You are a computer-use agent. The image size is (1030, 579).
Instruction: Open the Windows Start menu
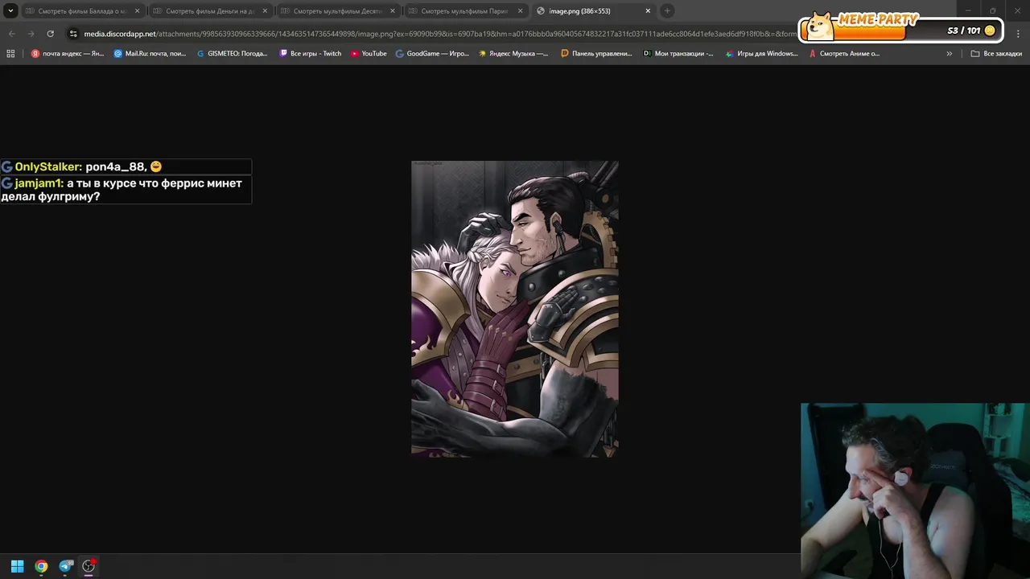pyautogui.click(x=17, y=566)
